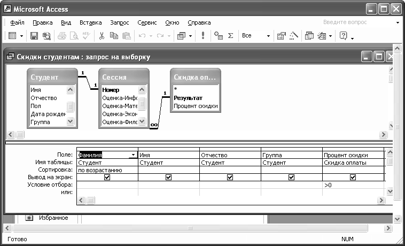405x246 pixels.
Task: Click the '>0' criteria cell
Action: pos(353,185)
